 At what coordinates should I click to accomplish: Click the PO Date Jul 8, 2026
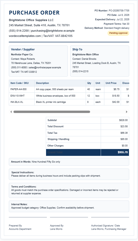pyautogui.click(x=118, y=15)
